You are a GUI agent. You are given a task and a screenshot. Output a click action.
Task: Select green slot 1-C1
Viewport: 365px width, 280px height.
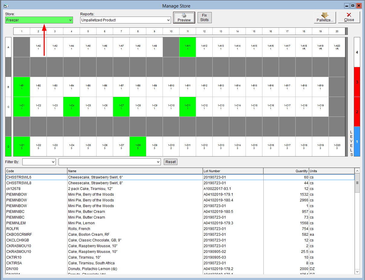coord(22,107)
